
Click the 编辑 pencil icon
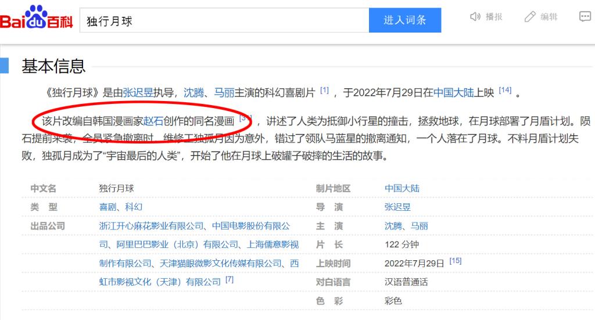(x=530, y=17)
